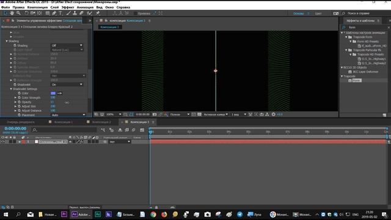Click the timeline current time 0:00:00:00
Viewport: 391px width, 220px height.
[15, 128]
